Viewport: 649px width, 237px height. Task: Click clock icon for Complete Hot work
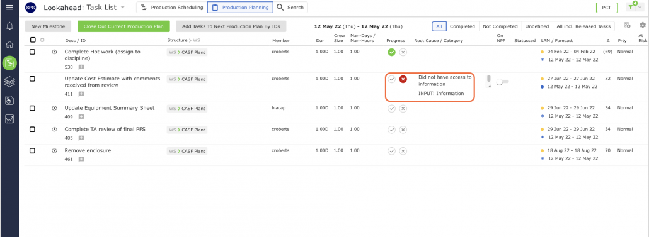[54, 52]
